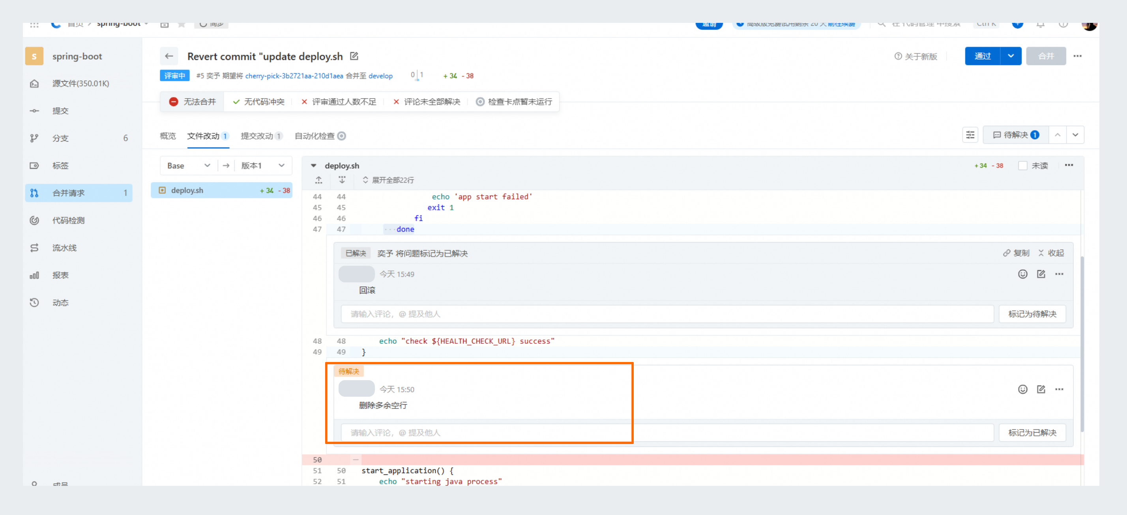The height and width of the screenshot is (515, 1127).
Task: Go back with the left arrow button
Action: (x=169, y=56)
